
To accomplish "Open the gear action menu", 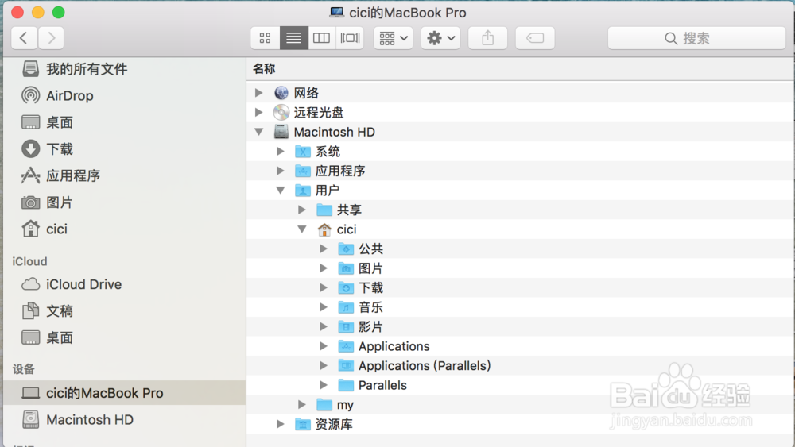I will click(x=440, y=38).
